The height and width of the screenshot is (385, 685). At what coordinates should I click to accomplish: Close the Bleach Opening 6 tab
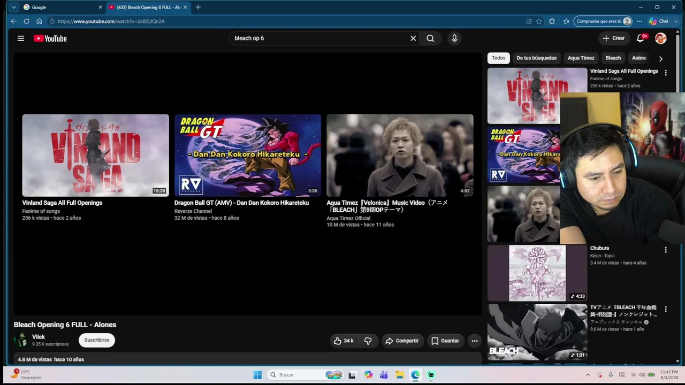point(185,7)
